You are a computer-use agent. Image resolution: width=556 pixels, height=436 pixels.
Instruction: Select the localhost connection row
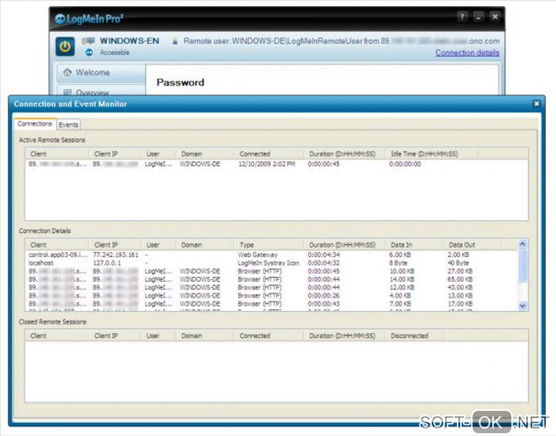[272, 262]
